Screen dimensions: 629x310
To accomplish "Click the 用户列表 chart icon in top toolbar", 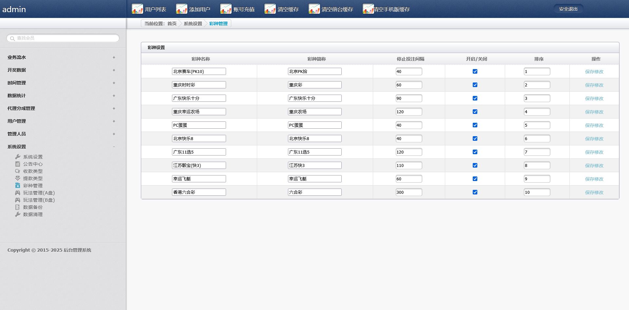I will [137, 9].
